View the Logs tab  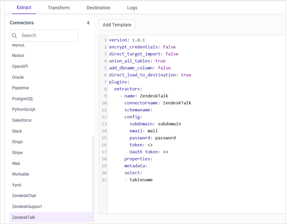pyautogui.click(x=132, y=8)
